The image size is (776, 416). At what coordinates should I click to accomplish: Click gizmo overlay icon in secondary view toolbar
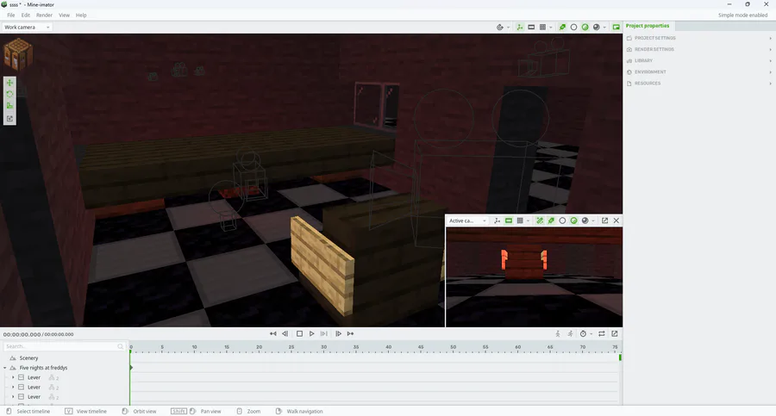click(497, 220)
